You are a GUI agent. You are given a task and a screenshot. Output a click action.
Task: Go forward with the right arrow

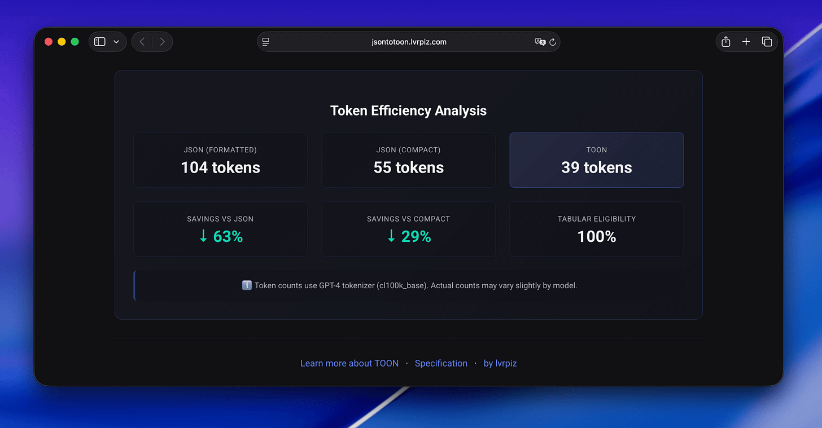[162, 42]
